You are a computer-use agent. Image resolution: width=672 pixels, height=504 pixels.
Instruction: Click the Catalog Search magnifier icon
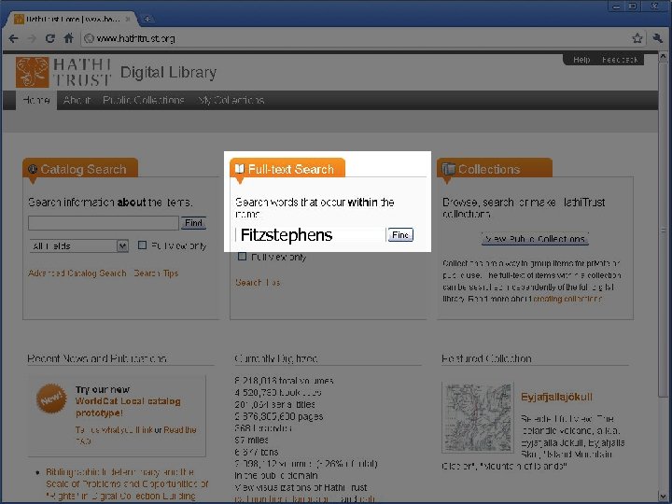(x=33, y=169)
